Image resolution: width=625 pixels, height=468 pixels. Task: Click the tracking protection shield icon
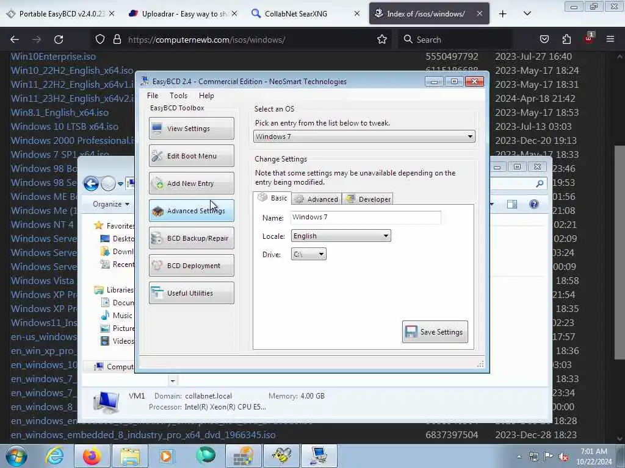[100, 40]
